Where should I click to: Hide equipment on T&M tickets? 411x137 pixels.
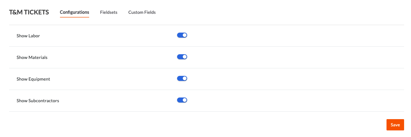click(182, 79)
